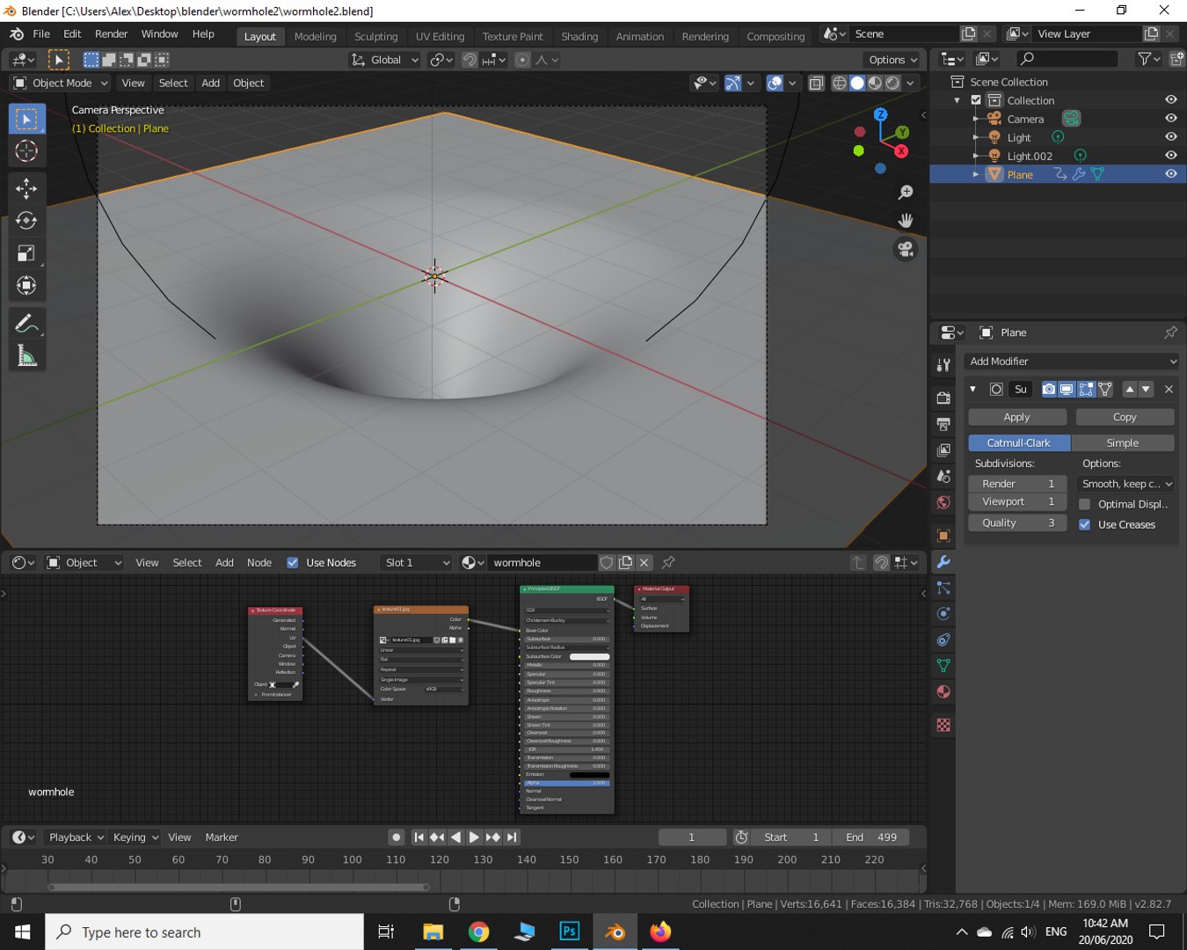Screen dimensions: 1187x950
Task: Open the World properties tab
Action: point(943,502)
